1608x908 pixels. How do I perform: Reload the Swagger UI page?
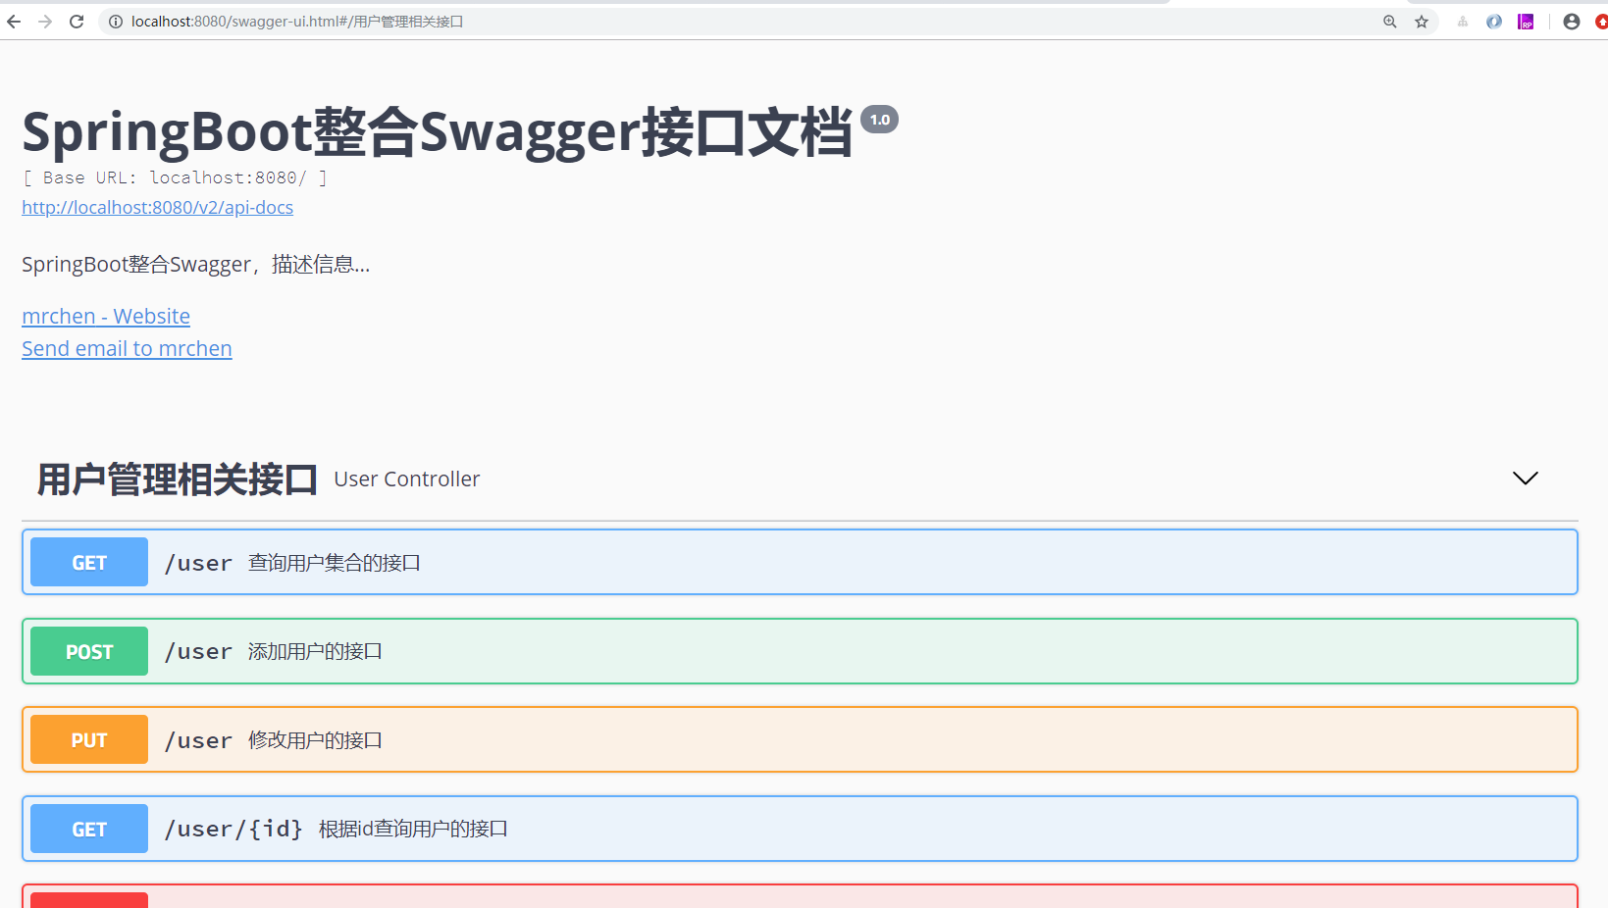(x=77, y=22)
